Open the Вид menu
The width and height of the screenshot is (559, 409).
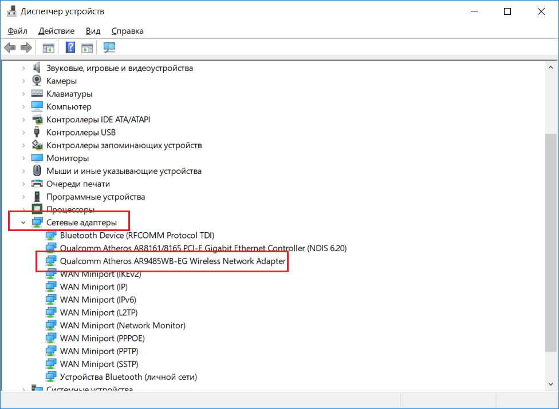(93, 31)
